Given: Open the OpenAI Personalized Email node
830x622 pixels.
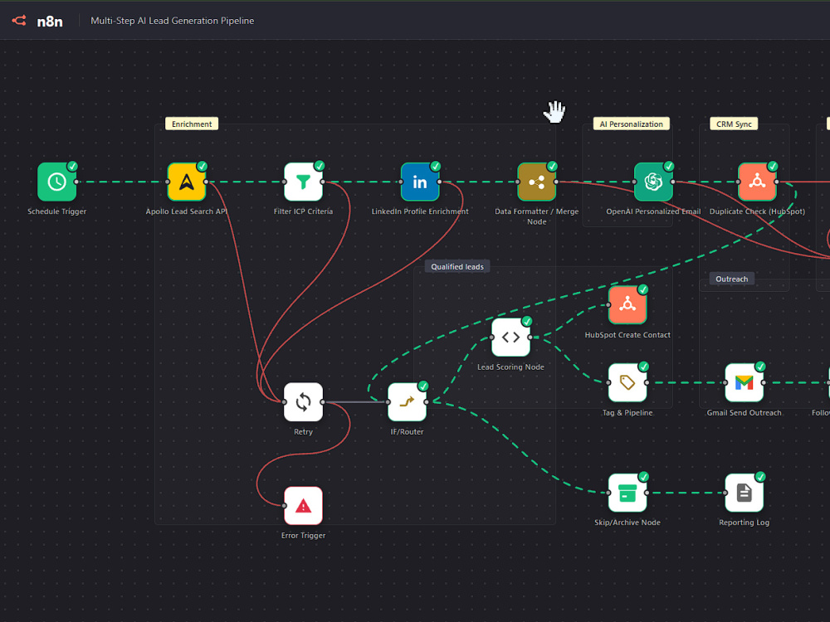Looking at the screenshot, I should [x=653, y=182].
